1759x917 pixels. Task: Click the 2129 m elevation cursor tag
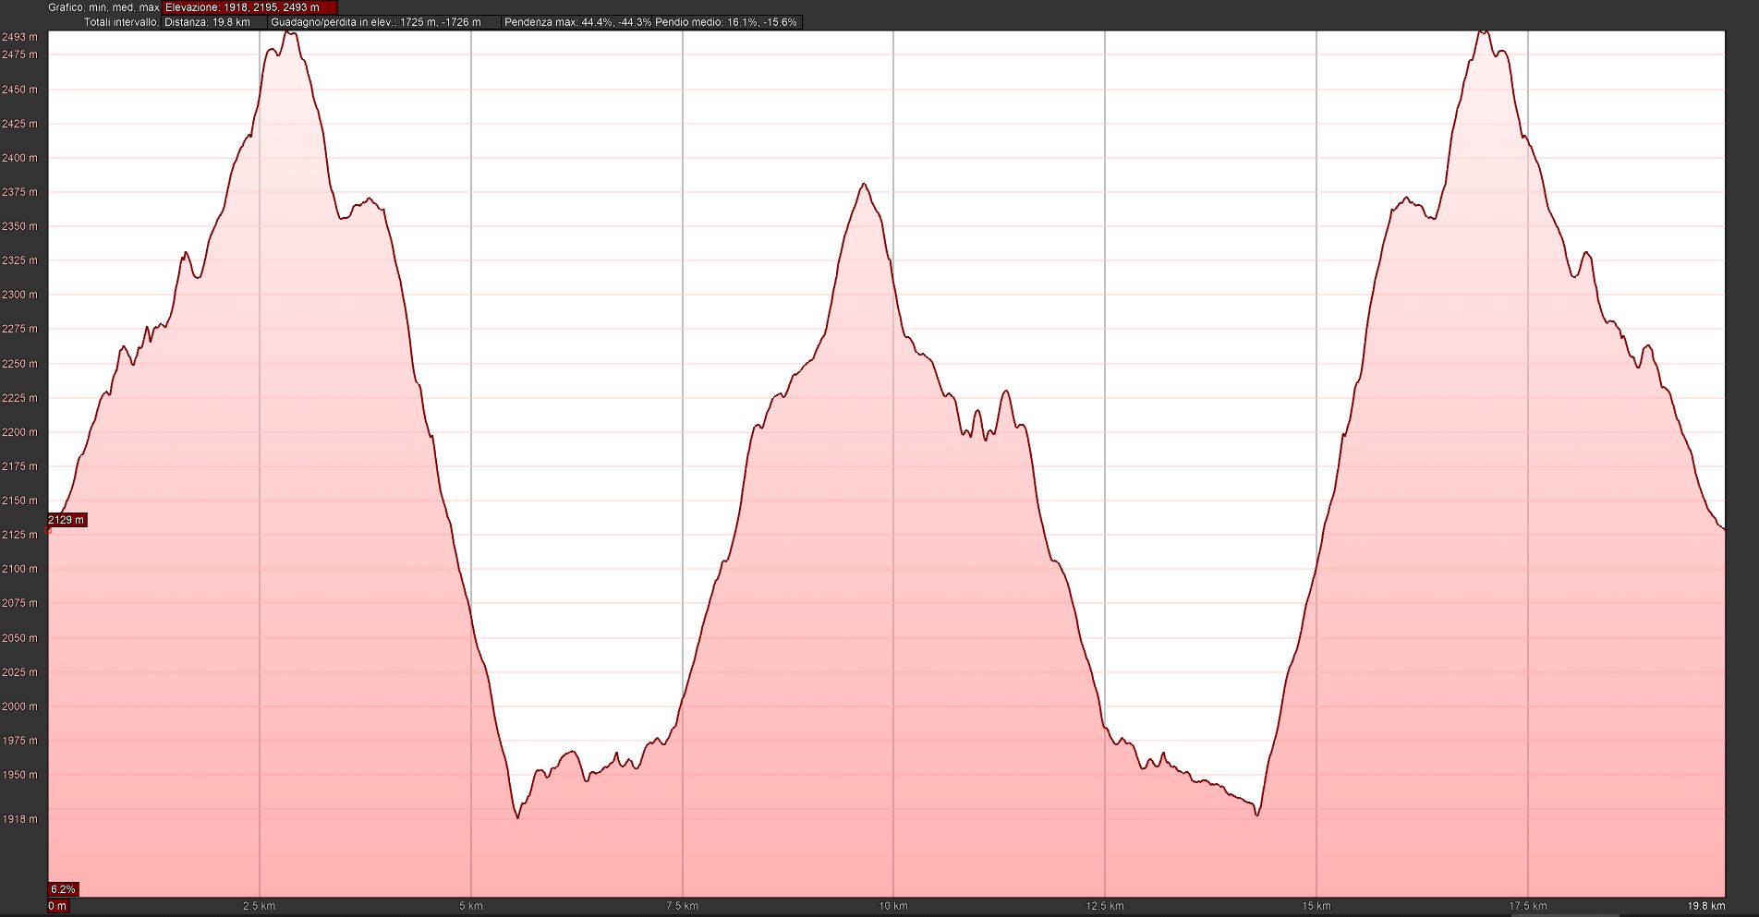67,520
